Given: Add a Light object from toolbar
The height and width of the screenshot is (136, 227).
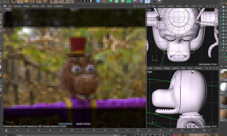Looking at the screenshot, I should pyautogui.click(x=159, y=1).
